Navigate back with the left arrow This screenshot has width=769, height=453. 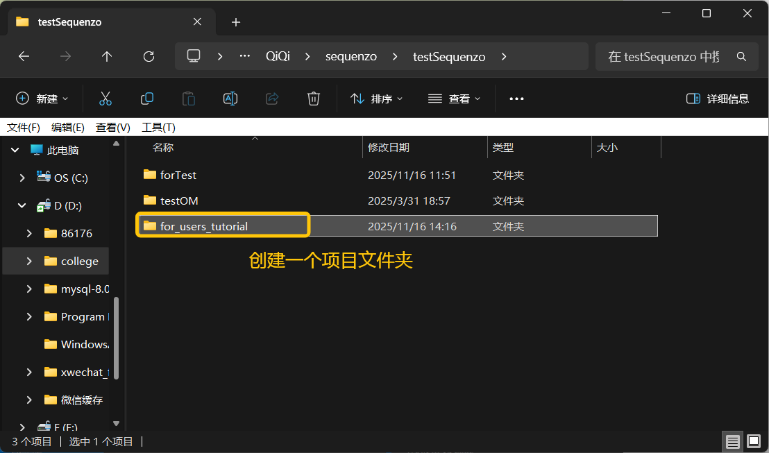(24, 57)
